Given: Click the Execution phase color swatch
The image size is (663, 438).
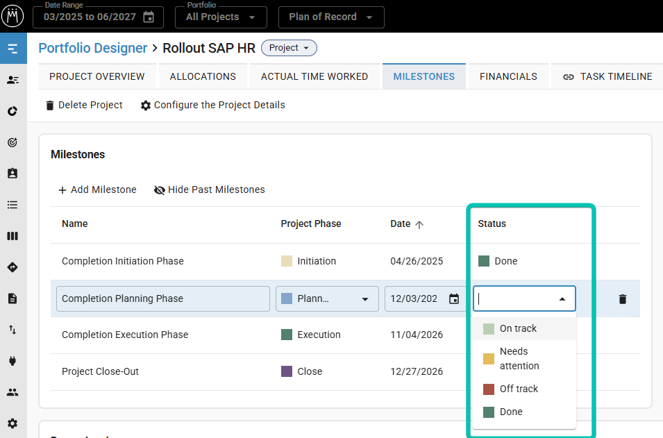Looking at the screenshot, I should click(x=287, y=335).
